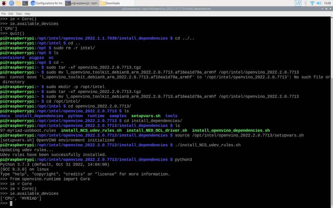
Task: Open the Tabs menu in terminal
Action: 19,14
